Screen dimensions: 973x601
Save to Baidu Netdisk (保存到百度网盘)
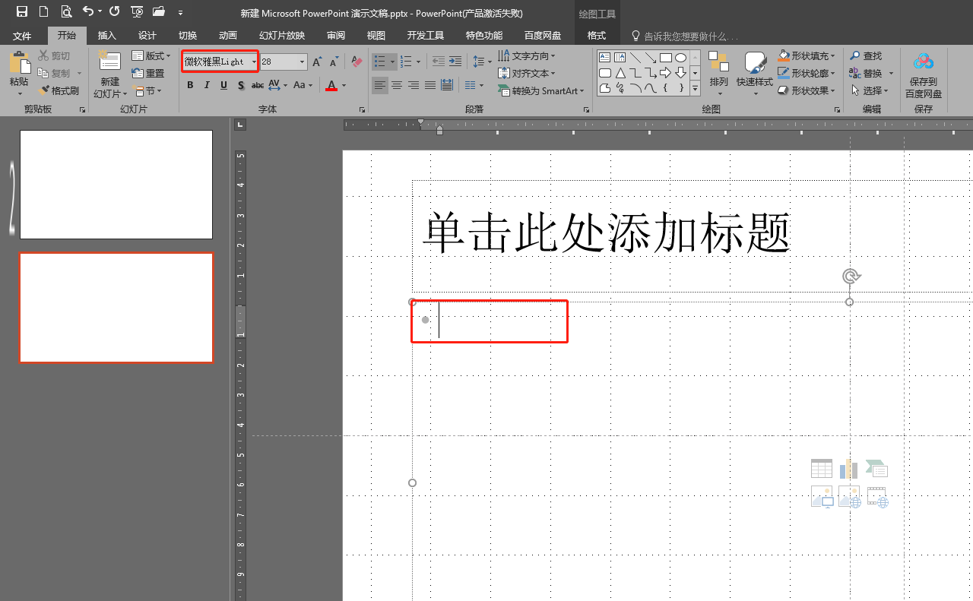[924, 74]
